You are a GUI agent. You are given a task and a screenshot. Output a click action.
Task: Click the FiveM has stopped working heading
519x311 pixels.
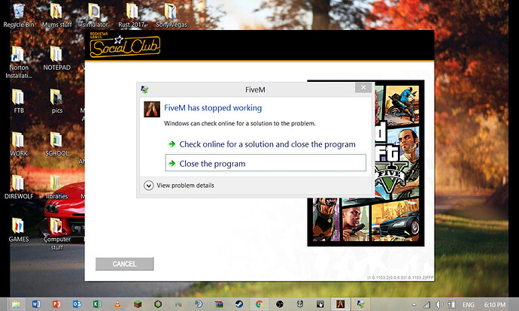(x=213, y=107)
